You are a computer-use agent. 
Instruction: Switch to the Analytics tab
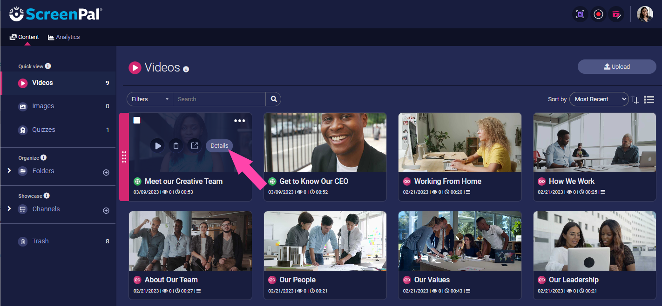(64, 37)
